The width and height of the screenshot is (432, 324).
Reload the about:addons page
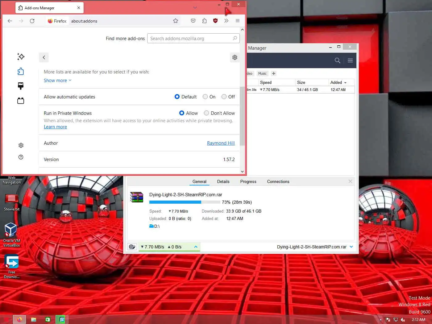tap(32, 21)
